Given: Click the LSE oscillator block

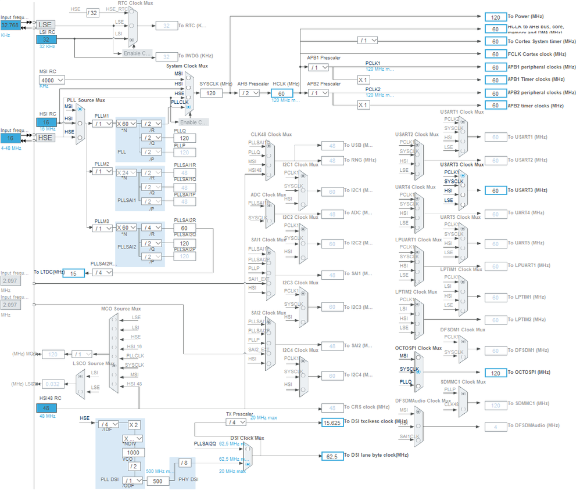Looking at the screenshot, I should coord(45,25).
